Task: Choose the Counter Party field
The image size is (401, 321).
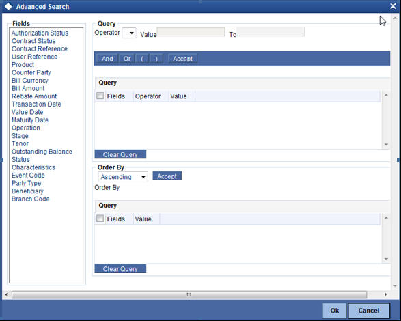Action: coord(31,72)
